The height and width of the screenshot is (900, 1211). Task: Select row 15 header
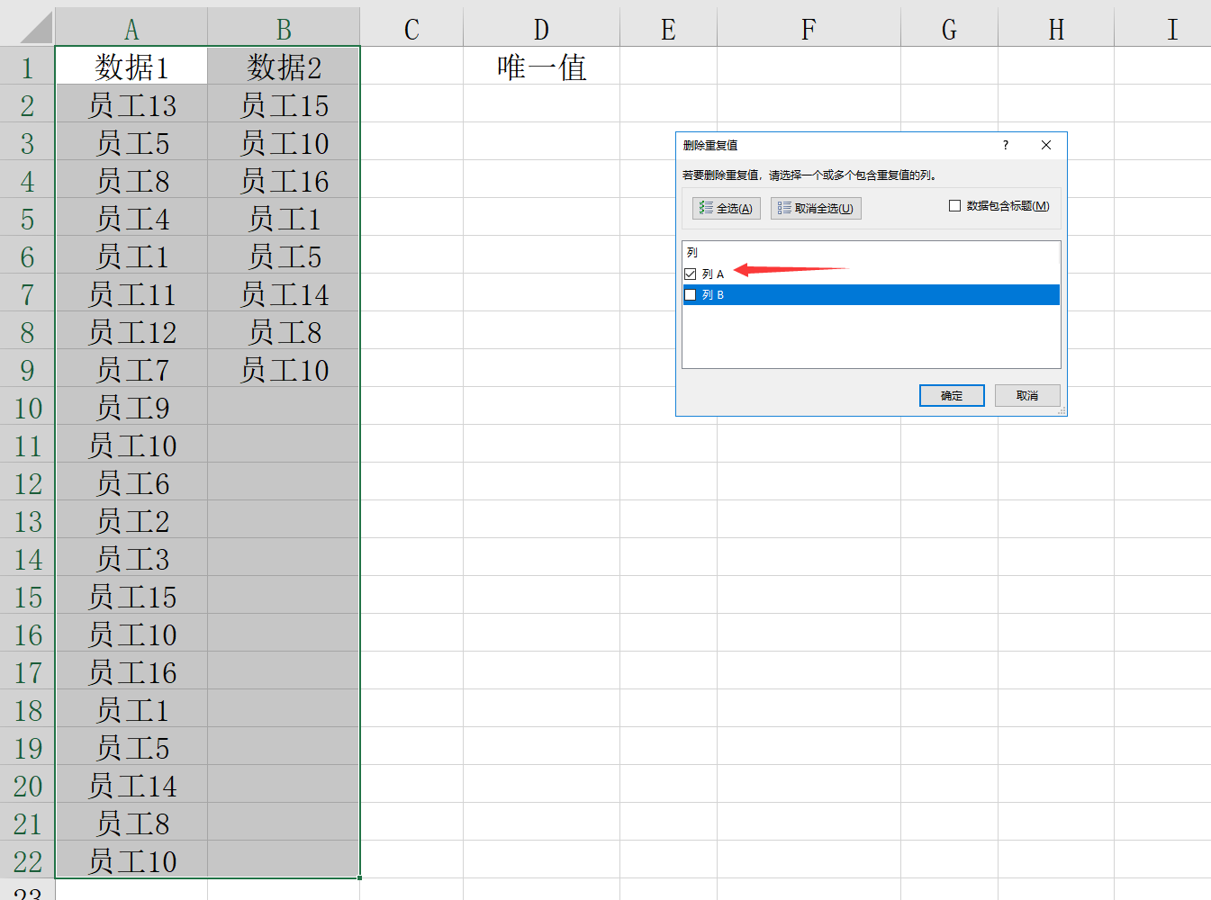27,596
